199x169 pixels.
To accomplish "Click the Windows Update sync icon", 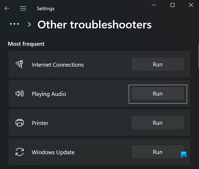I will (x=19, y=152).
